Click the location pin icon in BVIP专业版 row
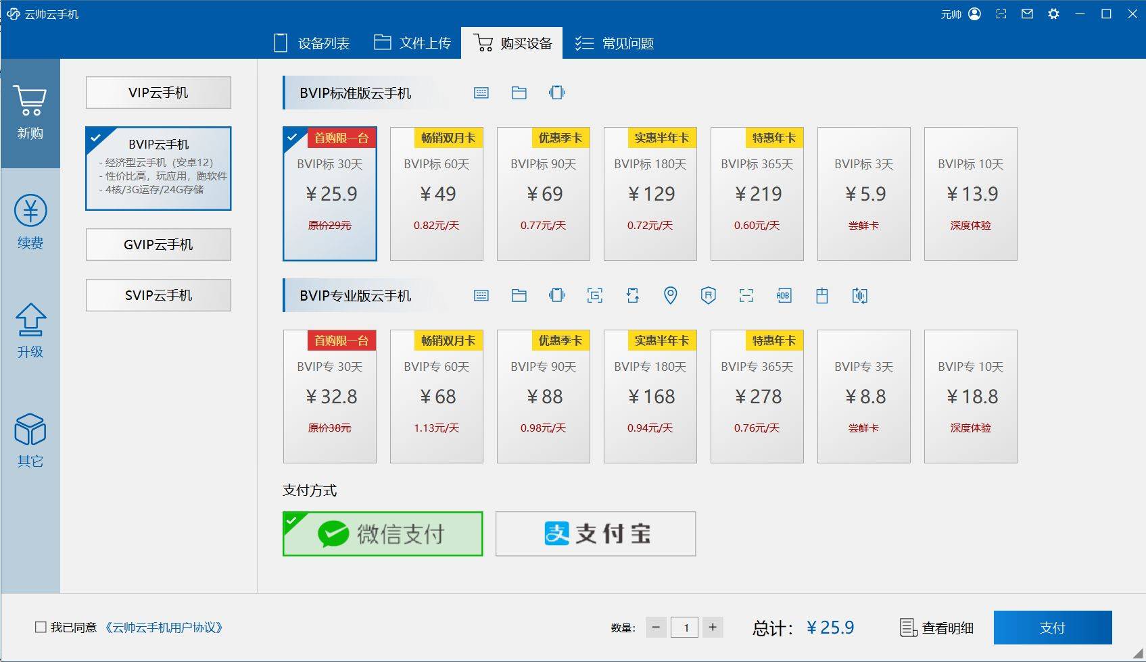This screenshot has height=662, width=1146. 671,295
